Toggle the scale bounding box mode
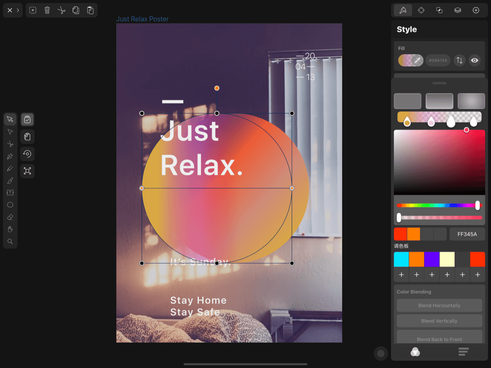491x368 pixels. tap(27, 171)
